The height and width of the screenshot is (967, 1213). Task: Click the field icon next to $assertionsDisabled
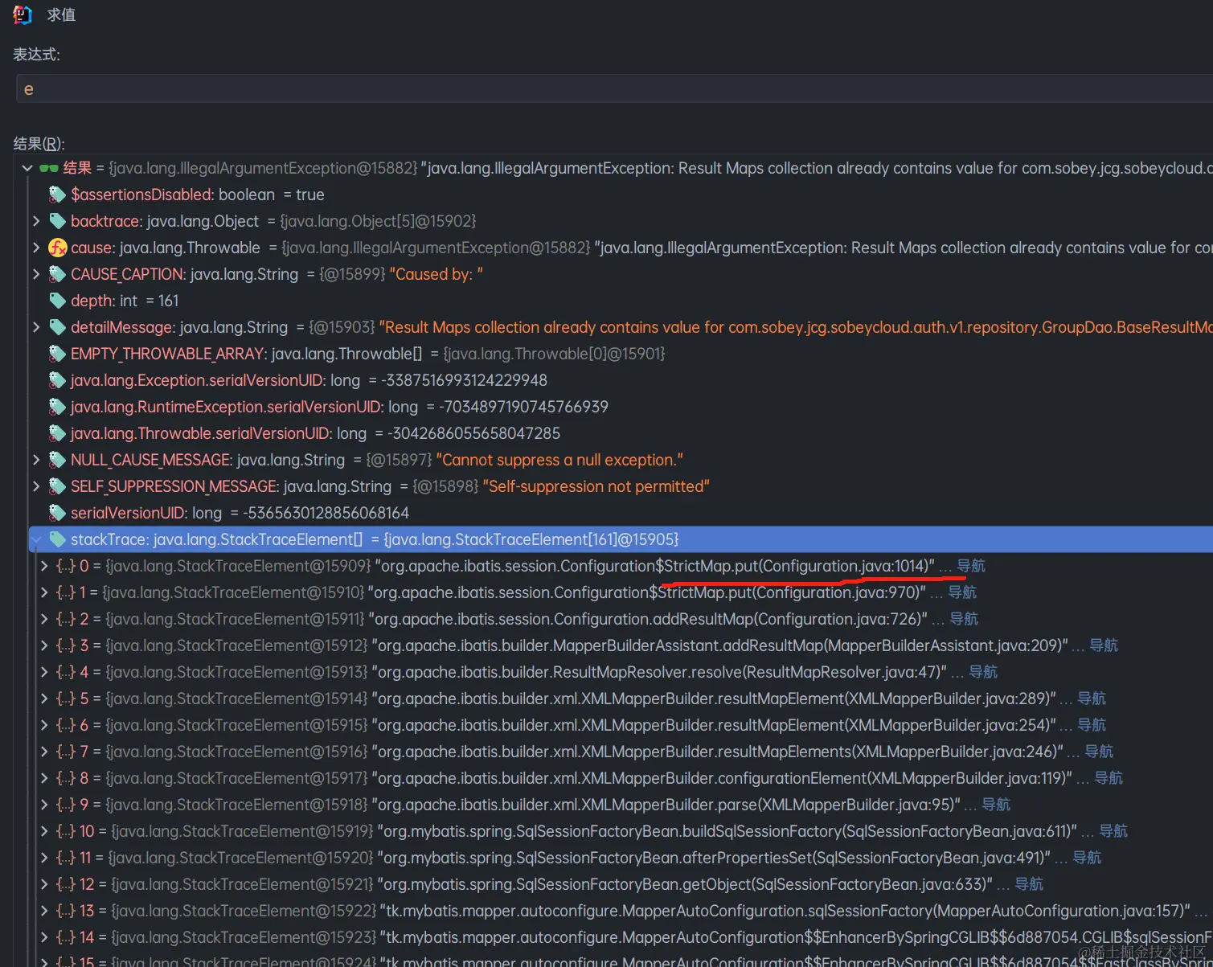coord(57,195)
